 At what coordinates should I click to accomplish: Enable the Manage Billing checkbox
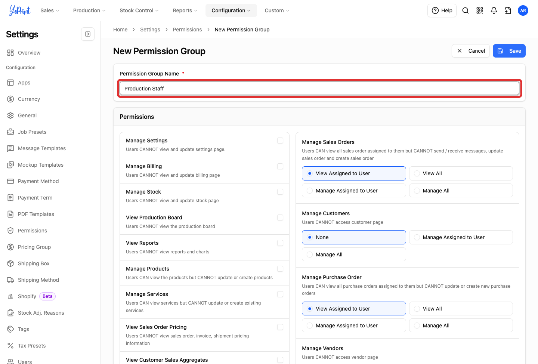click(x=280, y=166)
